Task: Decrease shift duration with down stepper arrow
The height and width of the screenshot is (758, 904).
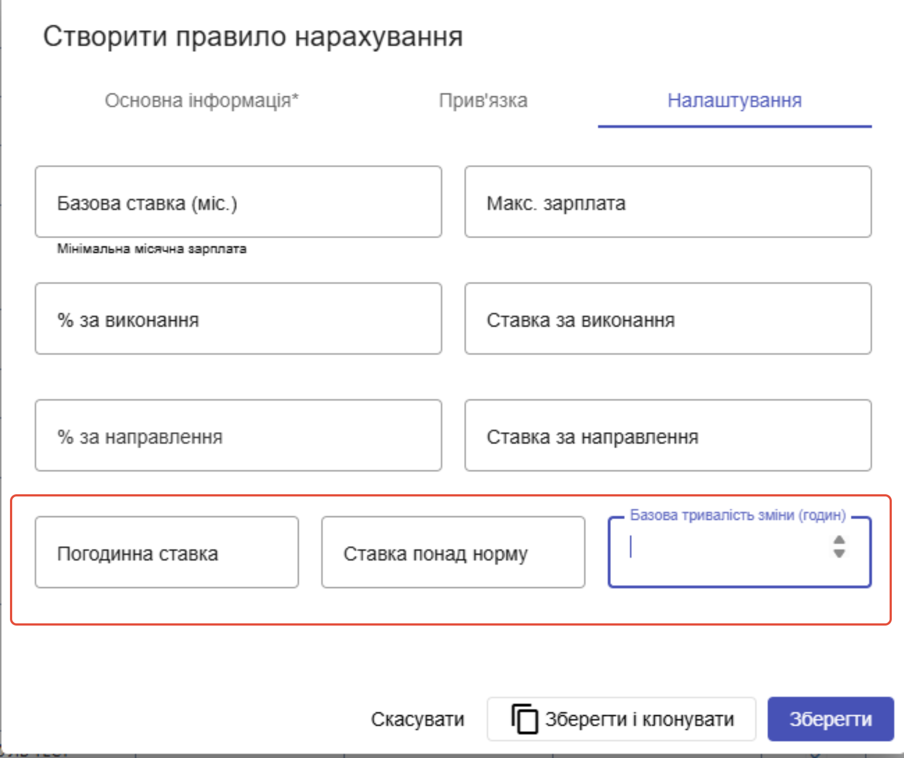Action: (x=839, y=553)
